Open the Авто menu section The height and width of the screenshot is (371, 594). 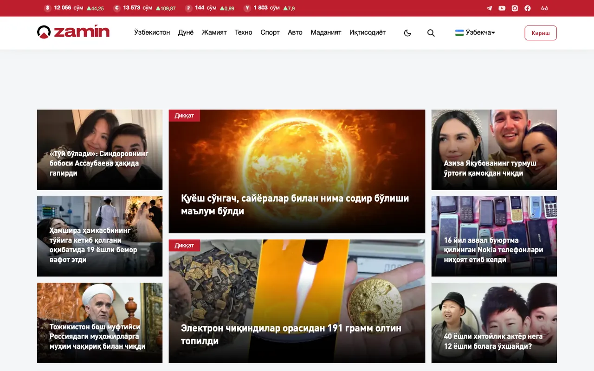pyautogui.click(x=295, y=32)
